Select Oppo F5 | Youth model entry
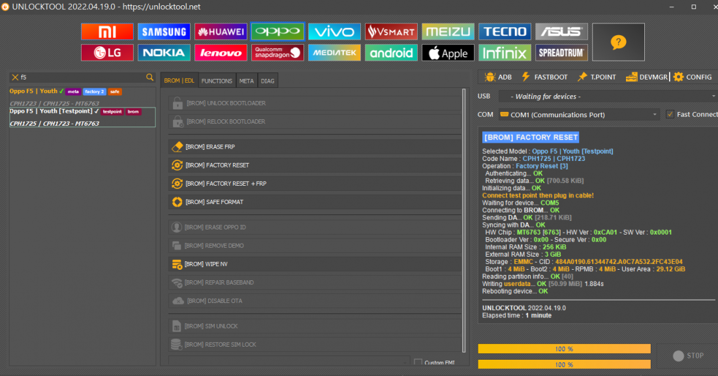718x376 pixels. (82, 97)
